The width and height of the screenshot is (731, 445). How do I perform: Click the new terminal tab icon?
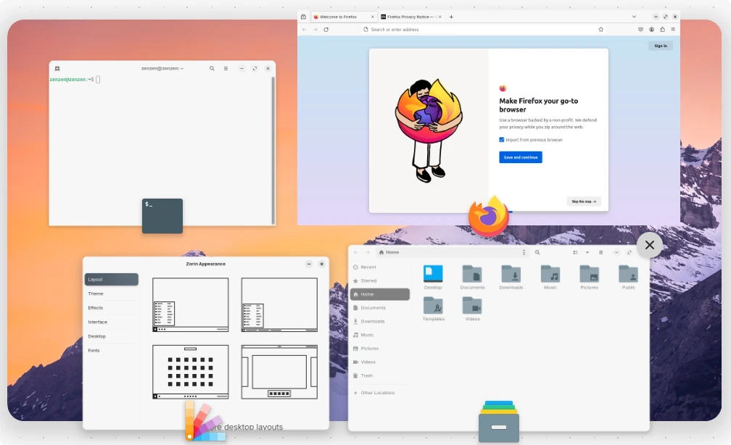(x=57, y=68)
